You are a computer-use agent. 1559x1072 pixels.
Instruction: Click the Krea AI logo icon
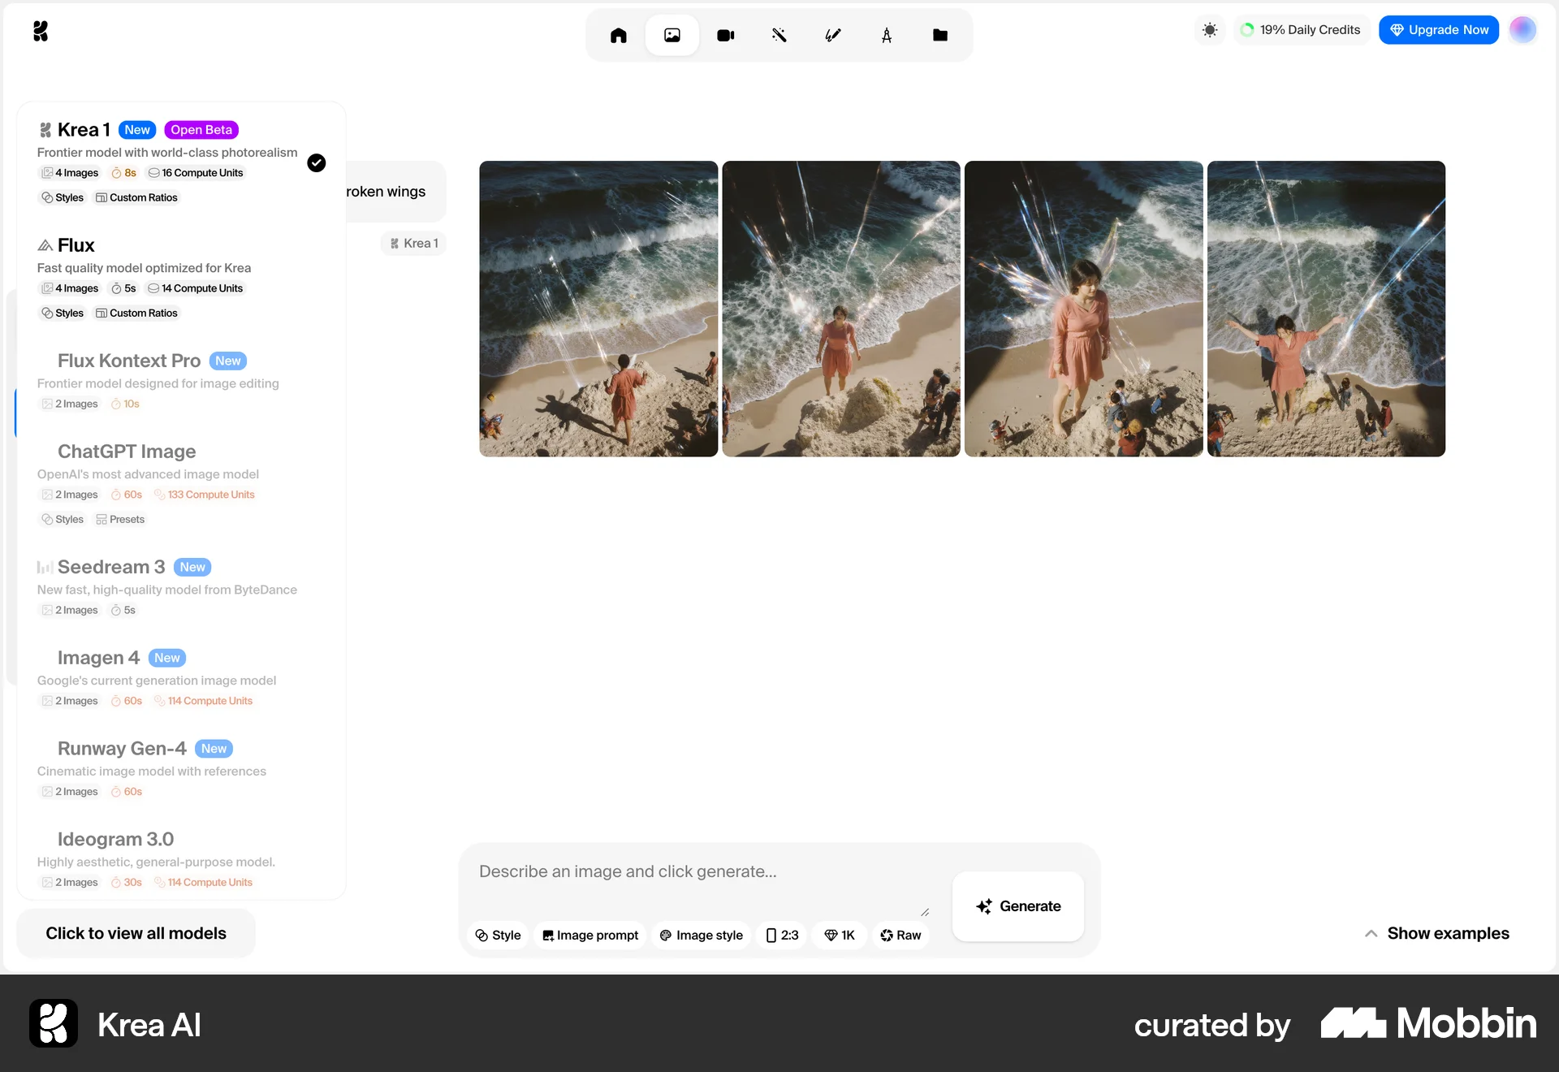(41, 31)
